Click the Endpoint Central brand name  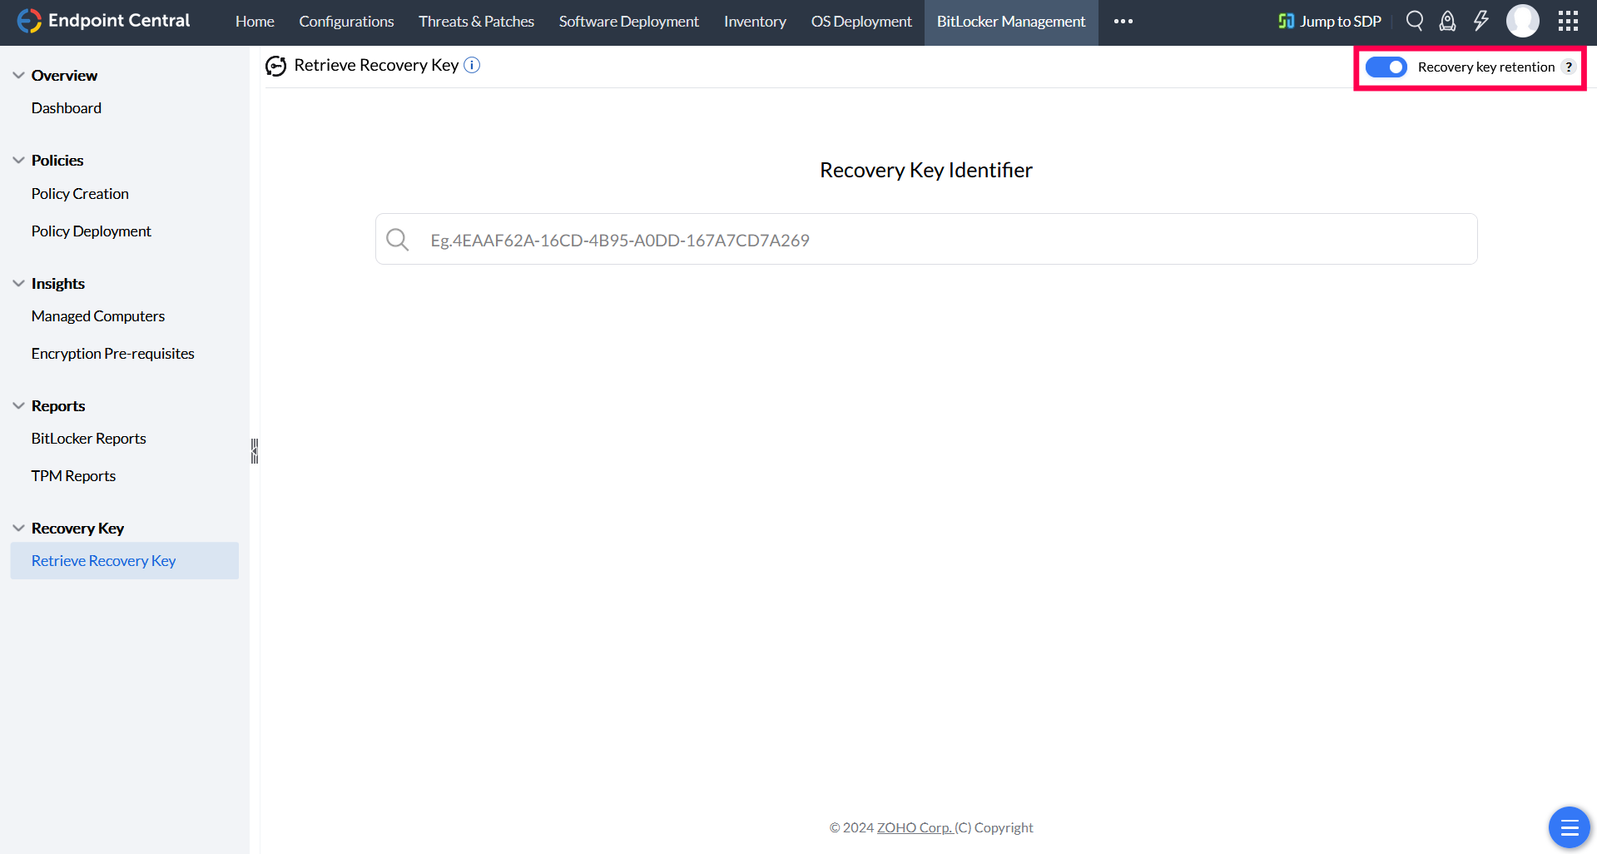pyautogui.click(x=119, y=21)
